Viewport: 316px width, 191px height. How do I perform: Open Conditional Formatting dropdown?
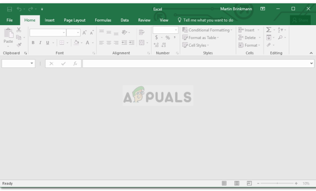[207, 30]
